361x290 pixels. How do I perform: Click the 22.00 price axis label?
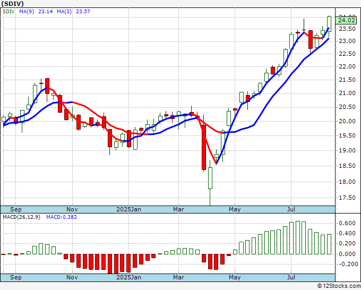[347, 67]
